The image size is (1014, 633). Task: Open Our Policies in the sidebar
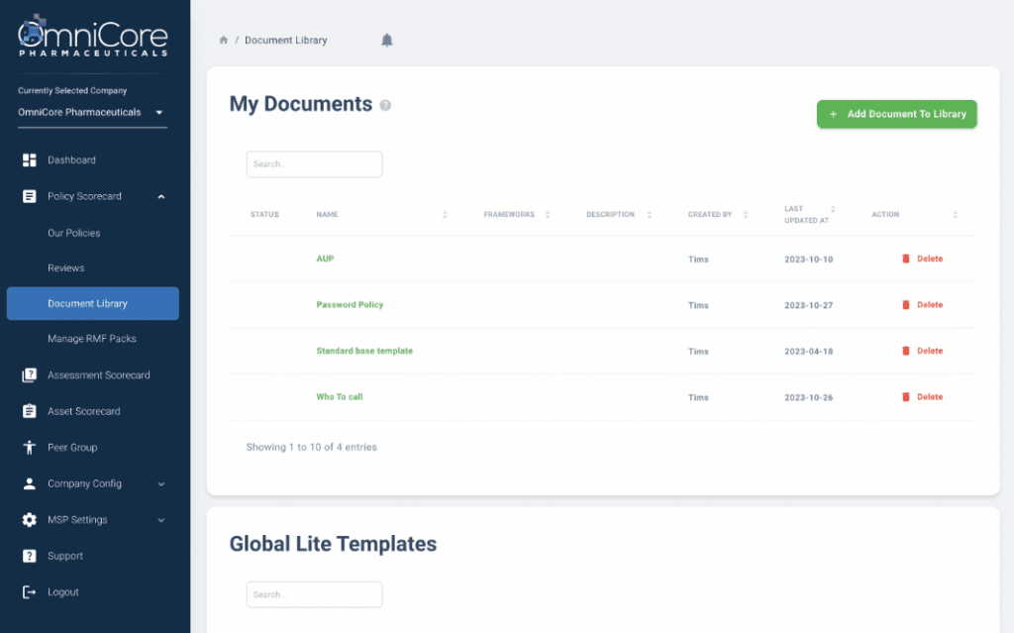click(x=74, y=233)
